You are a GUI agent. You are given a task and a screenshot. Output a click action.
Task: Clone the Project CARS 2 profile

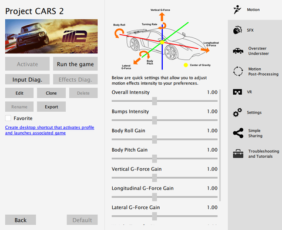point(51,93)
